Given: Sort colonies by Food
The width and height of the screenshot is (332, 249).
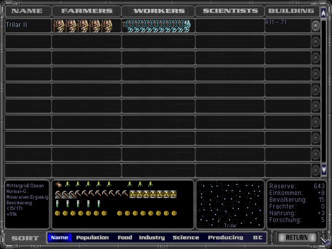Looking at the screenshot, I should pyautogui.click(x=125, y=238).
